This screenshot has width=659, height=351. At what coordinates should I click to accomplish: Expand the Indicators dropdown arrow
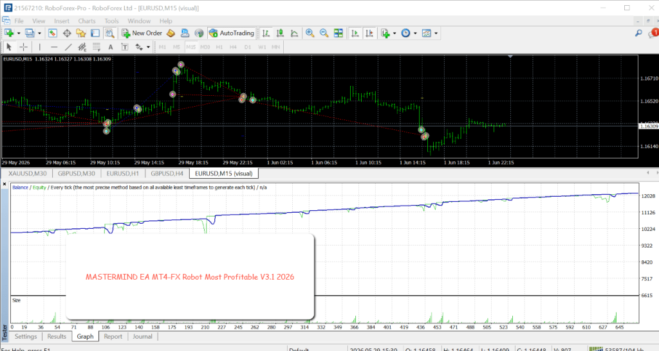394,33
